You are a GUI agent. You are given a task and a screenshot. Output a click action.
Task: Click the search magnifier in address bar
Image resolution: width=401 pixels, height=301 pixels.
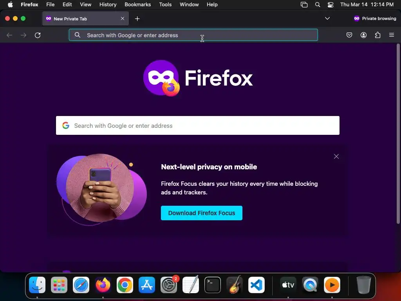point(78,35)
